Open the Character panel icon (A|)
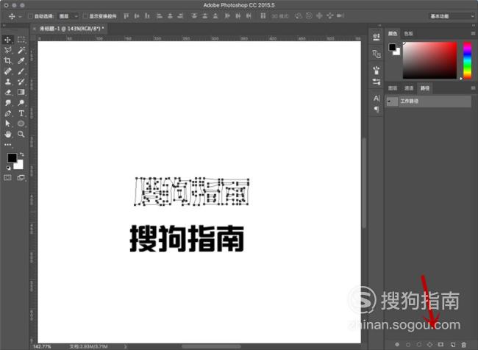The image size is (478, 350). click(x=377, y=99)
